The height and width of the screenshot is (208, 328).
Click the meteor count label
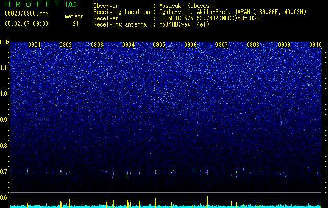click(74, 16)
